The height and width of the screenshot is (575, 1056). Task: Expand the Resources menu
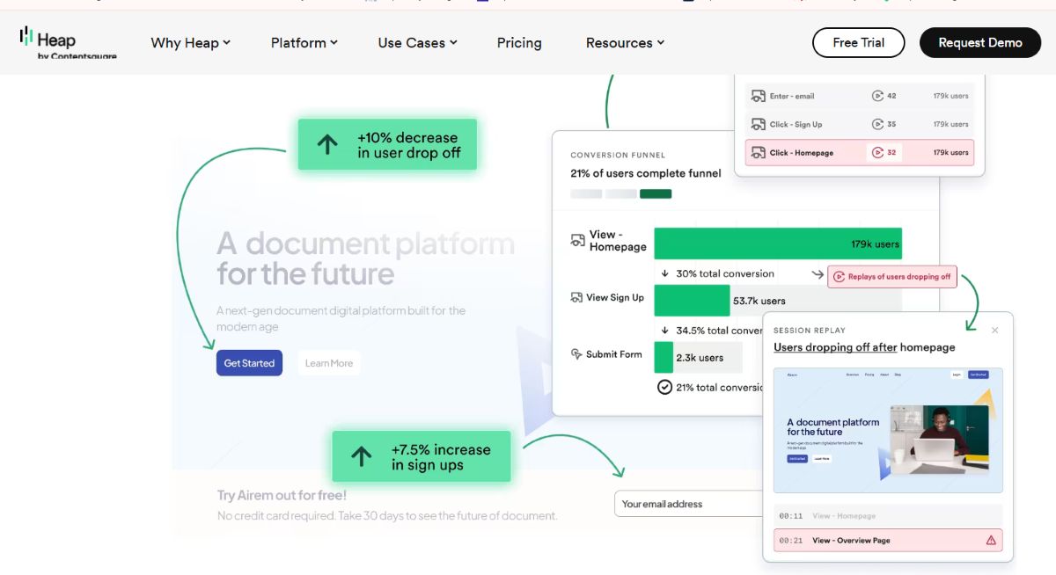pyautogui.click(x=625, y=42)
